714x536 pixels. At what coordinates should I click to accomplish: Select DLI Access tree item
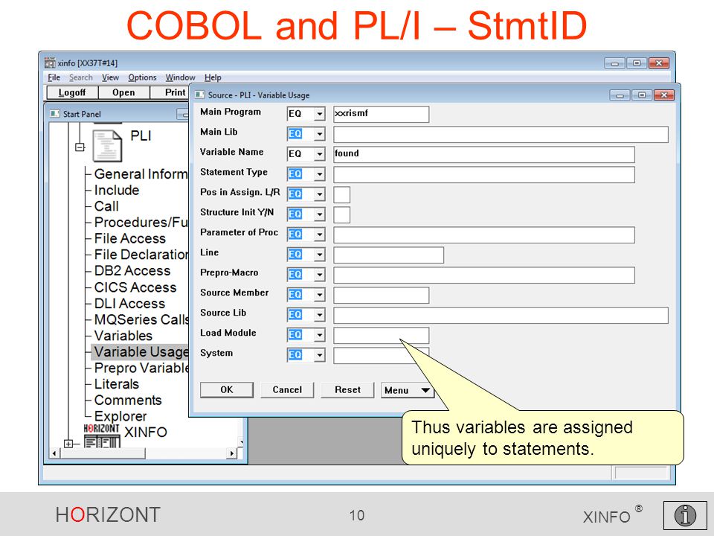tap(129, 303)
